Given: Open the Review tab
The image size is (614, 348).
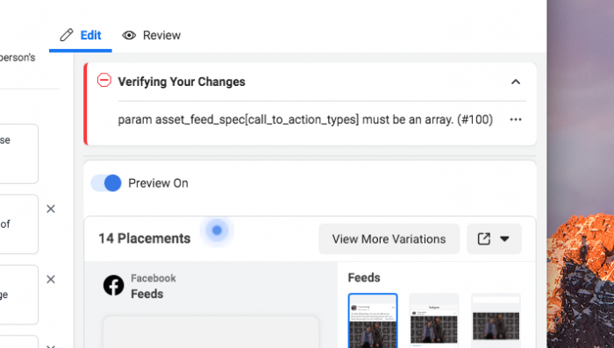Looking at the screenshot, I should (151, 35).
